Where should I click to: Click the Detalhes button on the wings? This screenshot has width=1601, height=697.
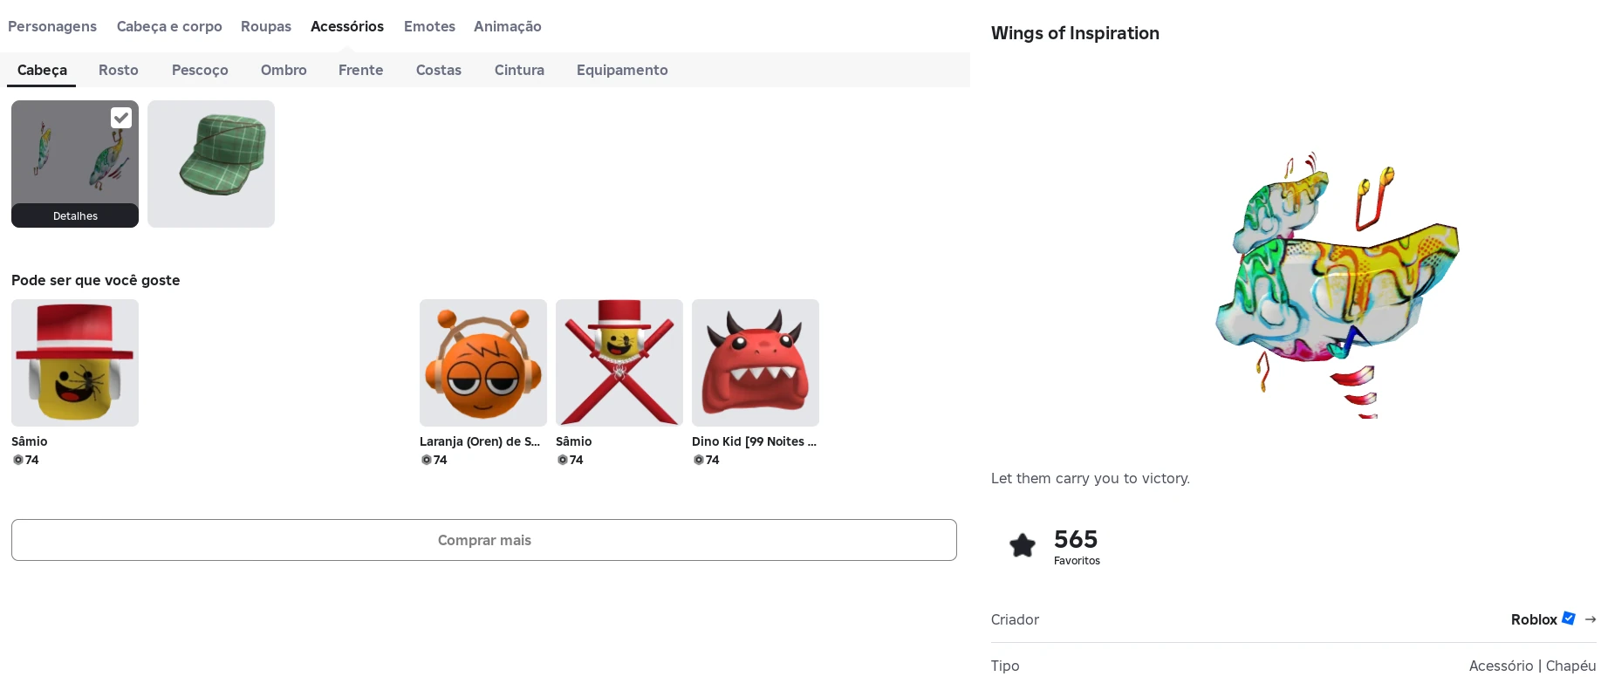[x=74, y=215]
